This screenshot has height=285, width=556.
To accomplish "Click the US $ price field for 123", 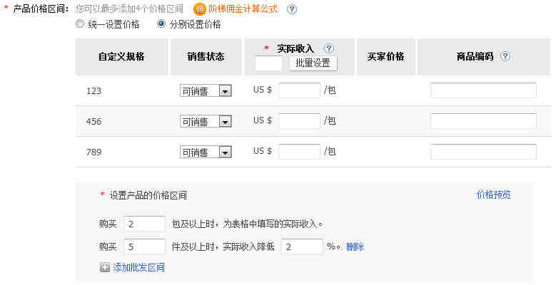I will [299, 90].
